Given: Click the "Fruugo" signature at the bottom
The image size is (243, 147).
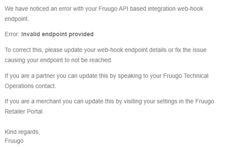Looking at the screenshot, I should (x=14, y=141).
